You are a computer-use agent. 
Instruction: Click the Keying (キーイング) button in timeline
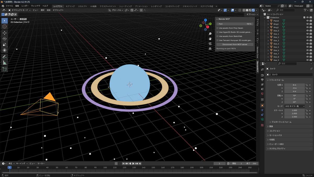click(x=22, y=163)
